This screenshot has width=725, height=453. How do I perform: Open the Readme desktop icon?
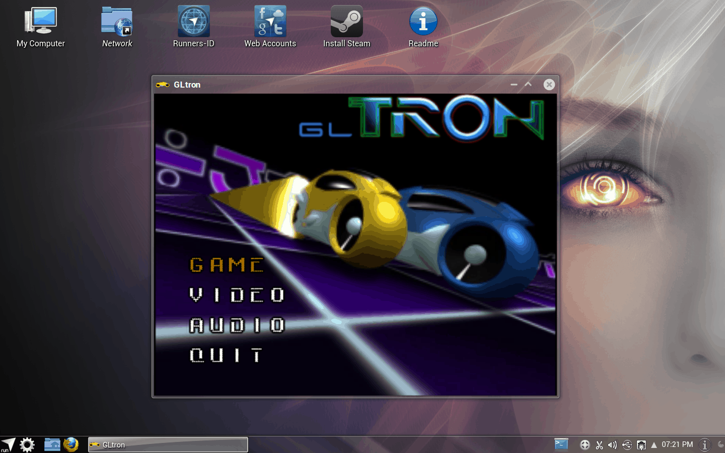[x=423, y=27]
